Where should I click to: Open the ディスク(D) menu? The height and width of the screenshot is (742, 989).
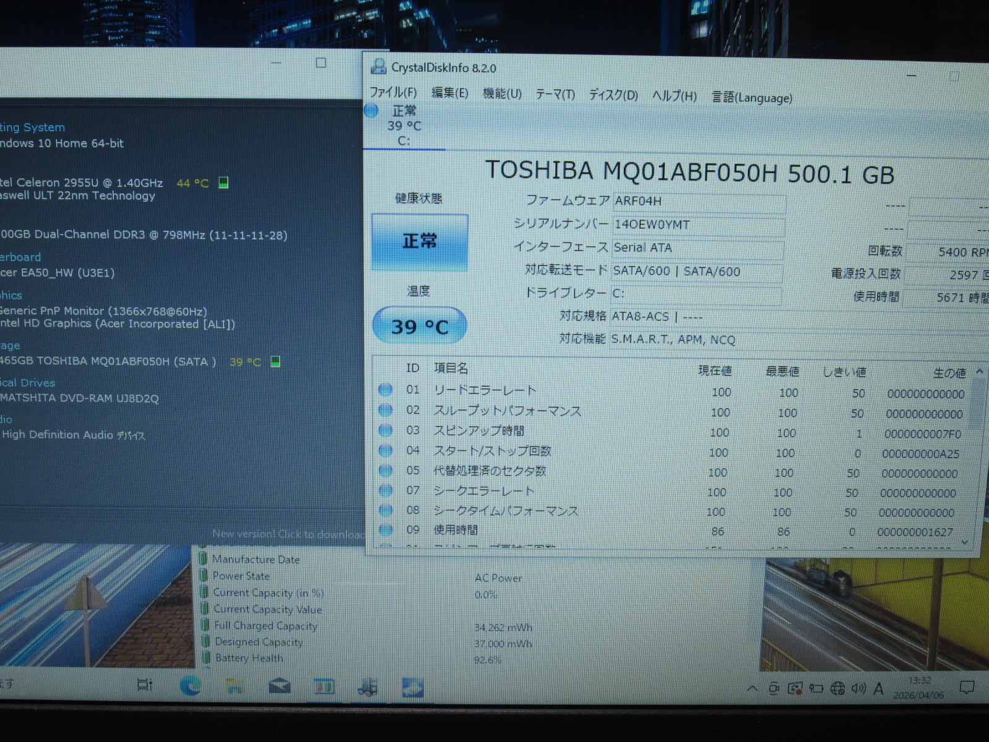(613, 95)
